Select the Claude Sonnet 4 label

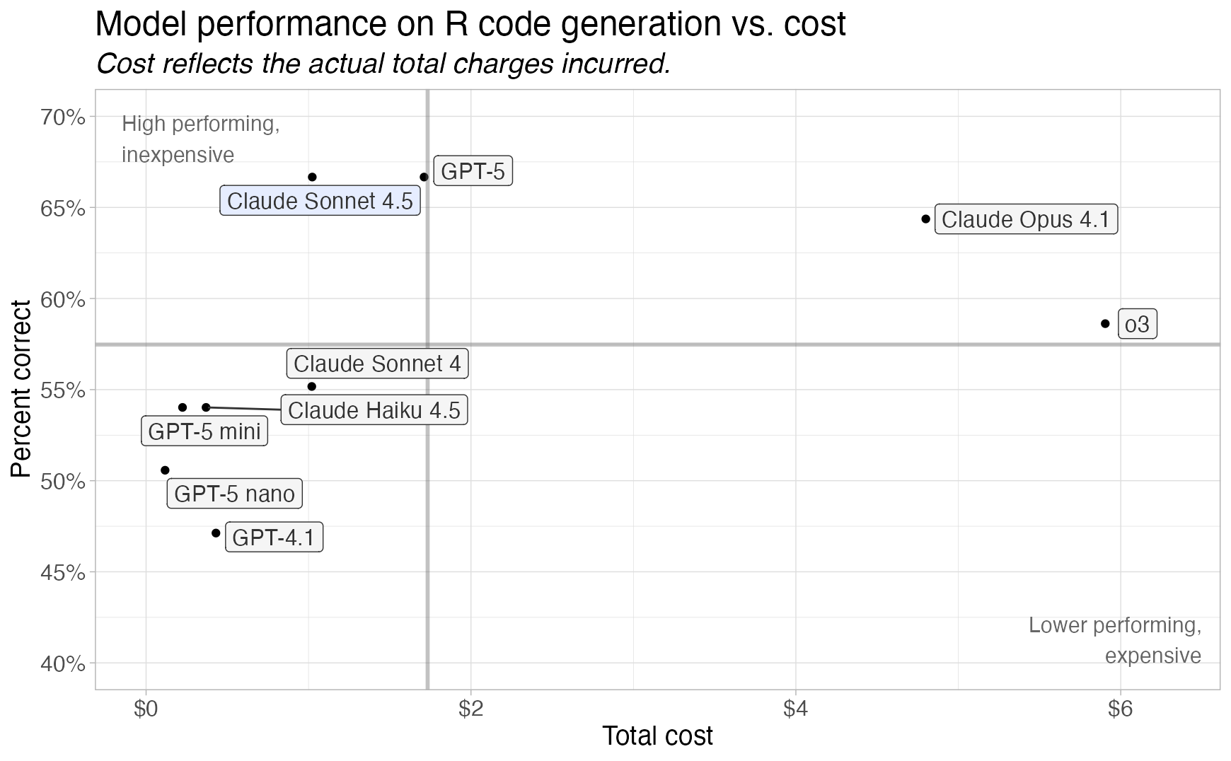377,364
